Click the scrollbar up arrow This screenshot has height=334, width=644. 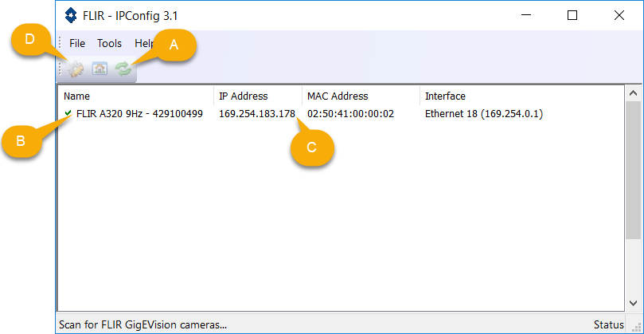[633, 94]
